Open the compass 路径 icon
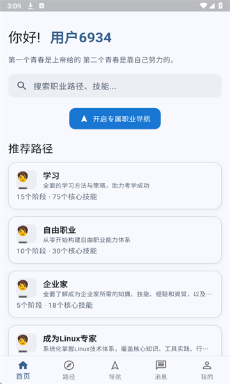The height and width of the screenshot is (384, 230). click(69, 365)
